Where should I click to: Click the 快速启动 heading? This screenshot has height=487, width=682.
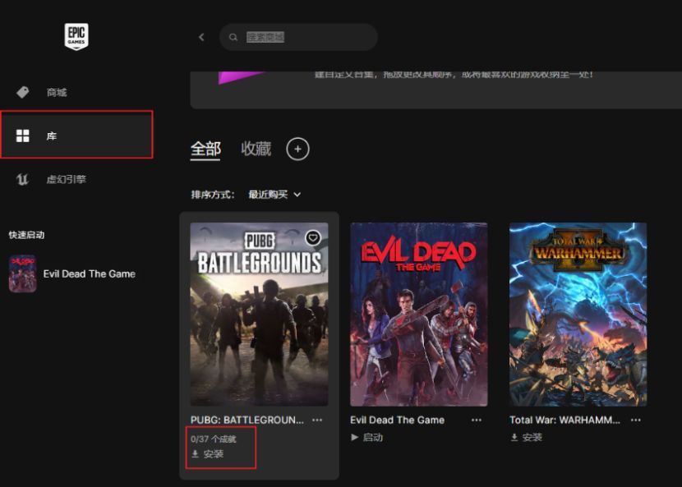click(x=26, y=235)
